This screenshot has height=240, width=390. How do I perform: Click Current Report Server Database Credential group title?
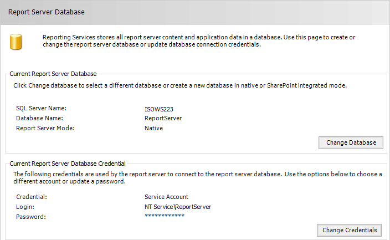[68, 164]
